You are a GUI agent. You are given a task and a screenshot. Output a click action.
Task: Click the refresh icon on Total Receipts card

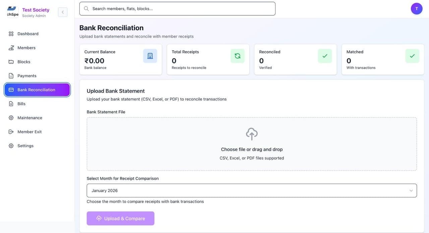238,56
